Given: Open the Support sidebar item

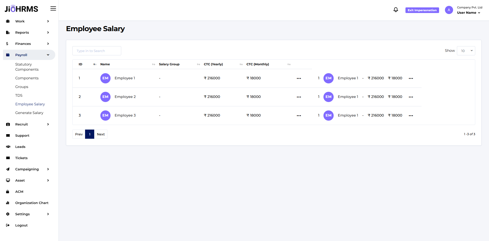Looking at the screenshot, I should (x=22, y=135).
